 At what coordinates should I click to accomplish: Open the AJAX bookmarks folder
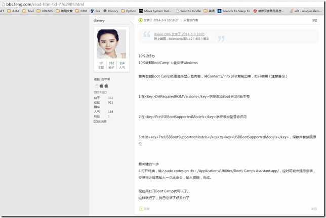13,11
